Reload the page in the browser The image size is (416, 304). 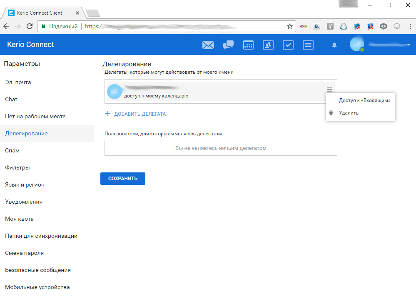[x=30, y=26]
